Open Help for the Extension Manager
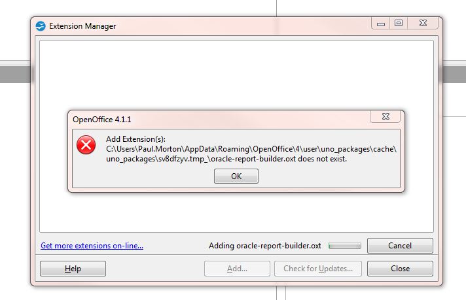Screen dimensions: 466x300 point(73,269)
